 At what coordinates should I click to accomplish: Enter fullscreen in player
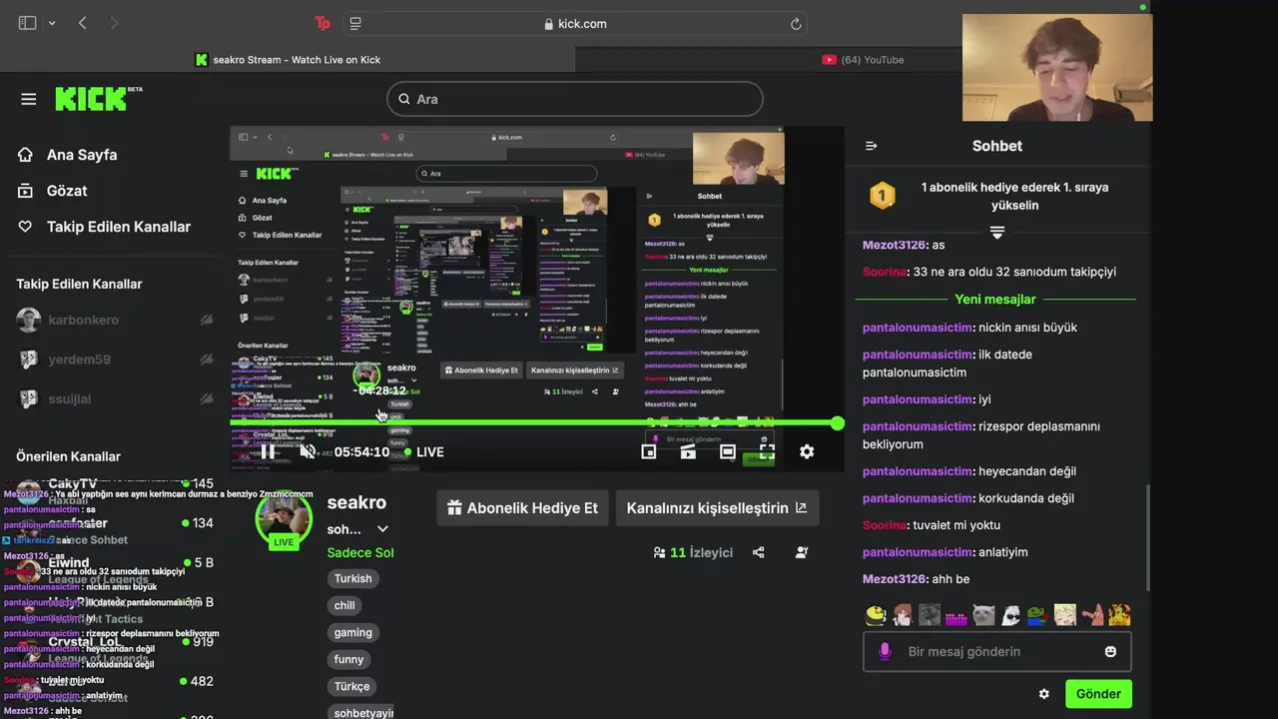(x=767, y=451)
